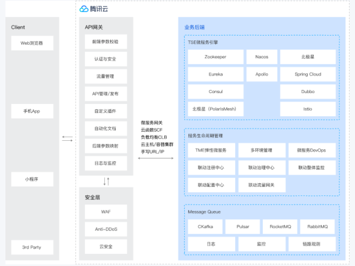Screen dimensions: 355x266
Task: Select the 联动流量网关 box
Action: tap(262, 185)
